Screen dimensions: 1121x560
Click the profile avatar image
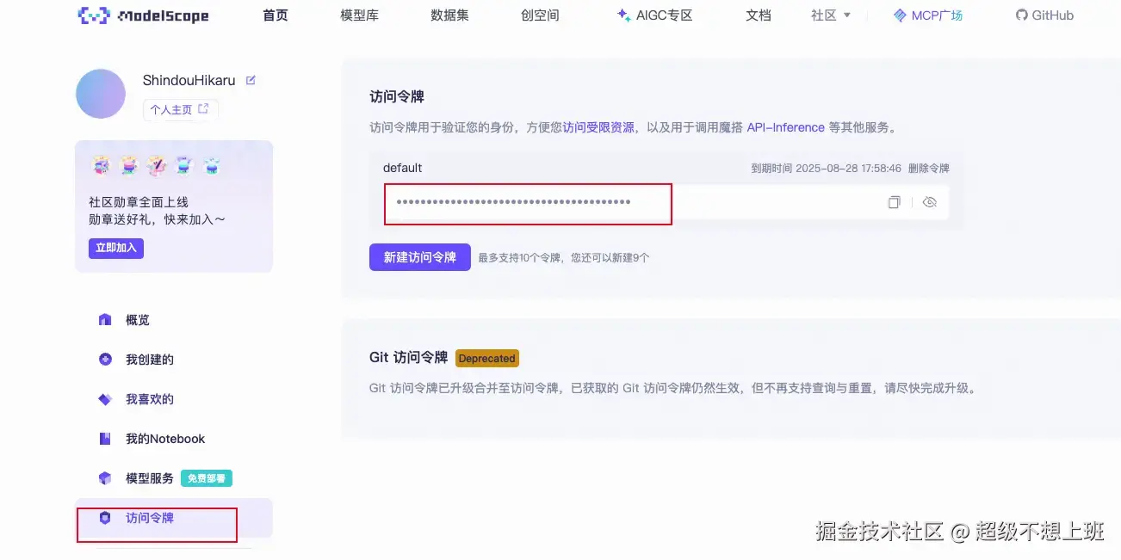click(101, 94)
